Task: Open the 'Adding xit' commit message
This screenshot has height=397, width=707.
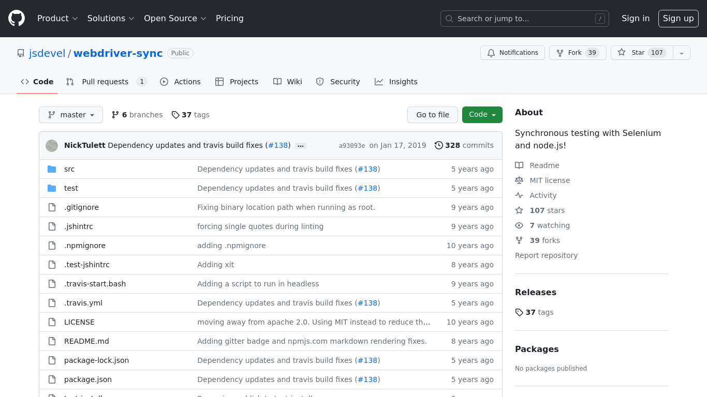Action: click(x=215, y=265)
